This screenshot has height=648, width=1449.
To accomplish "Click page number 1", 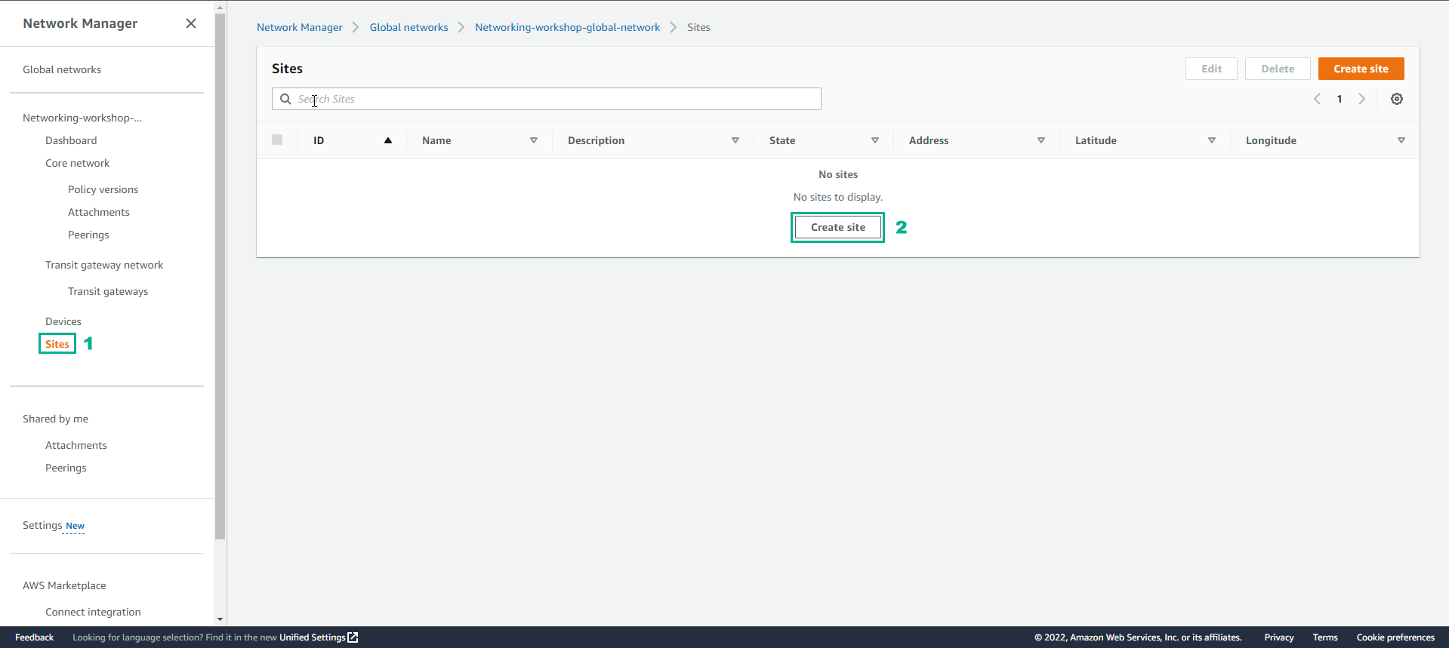I will coord(1340,99).
